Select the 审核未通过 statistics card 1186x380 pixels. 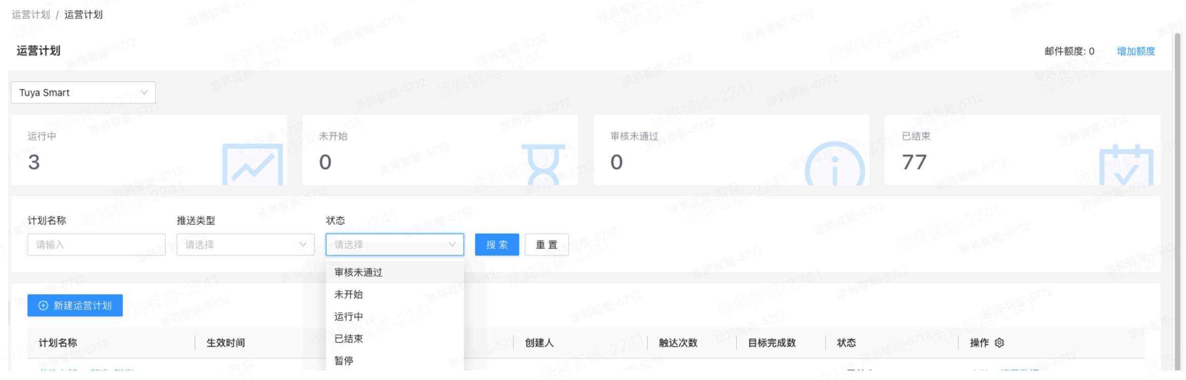coord(731,150)
